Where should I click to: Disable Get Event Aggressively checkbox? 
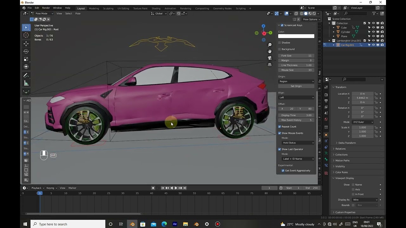tap(283, 171)
